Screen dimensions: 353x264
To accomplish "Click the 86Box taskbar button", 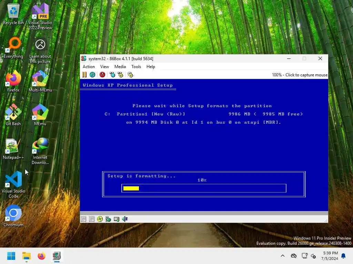I will 57,256.
